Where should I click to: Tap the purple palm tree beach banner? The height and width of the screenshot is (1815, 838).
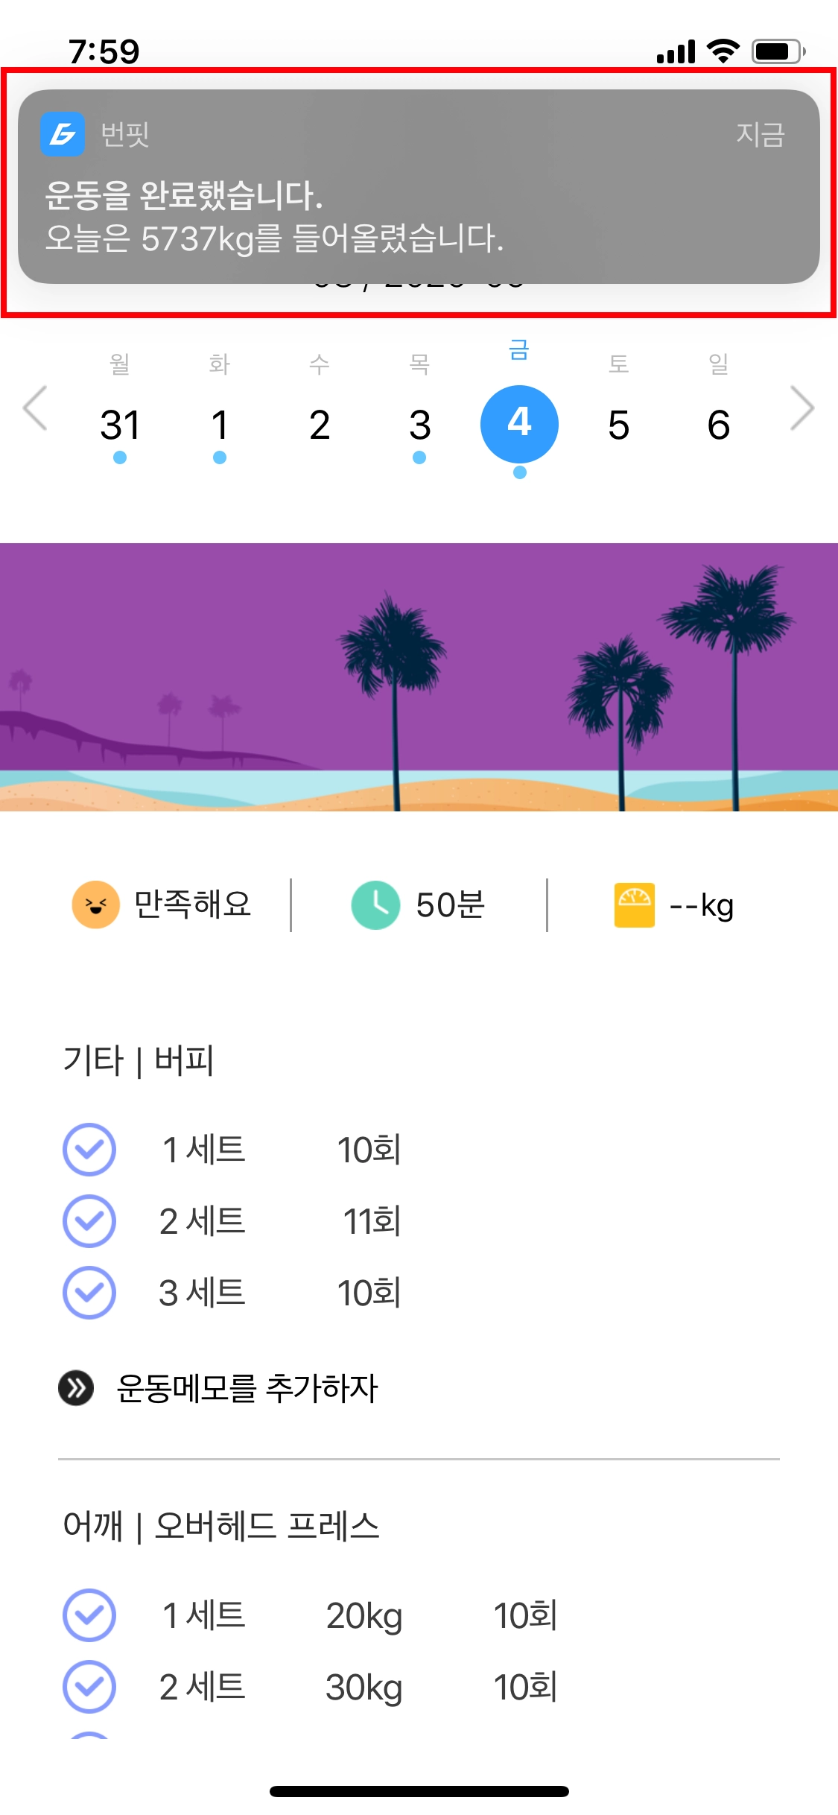coord(419,677)
